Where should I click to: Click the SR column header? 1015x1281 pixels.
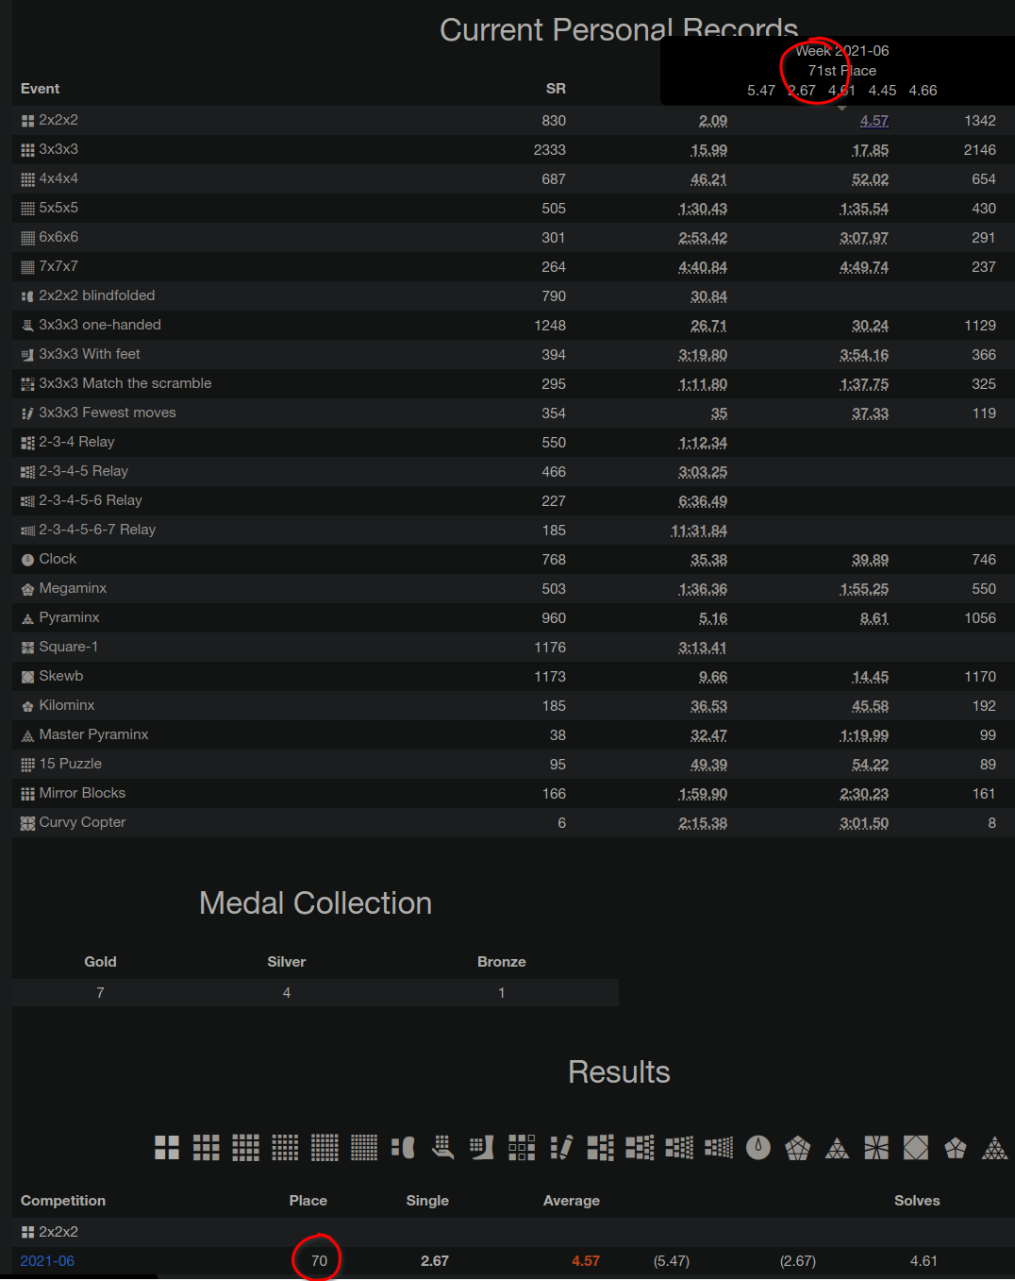556,89
